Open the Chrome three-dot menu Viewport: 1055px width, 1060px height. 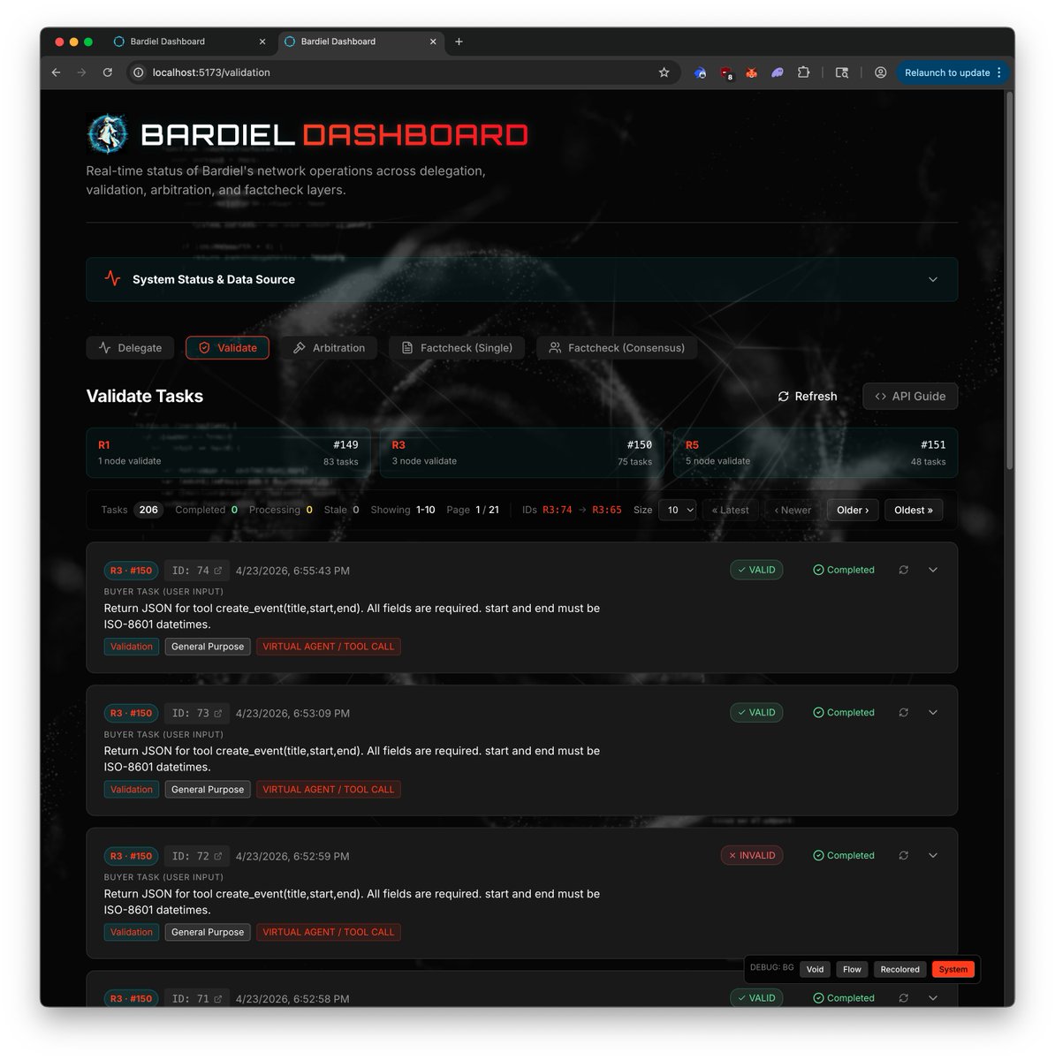tap(999, 72)
